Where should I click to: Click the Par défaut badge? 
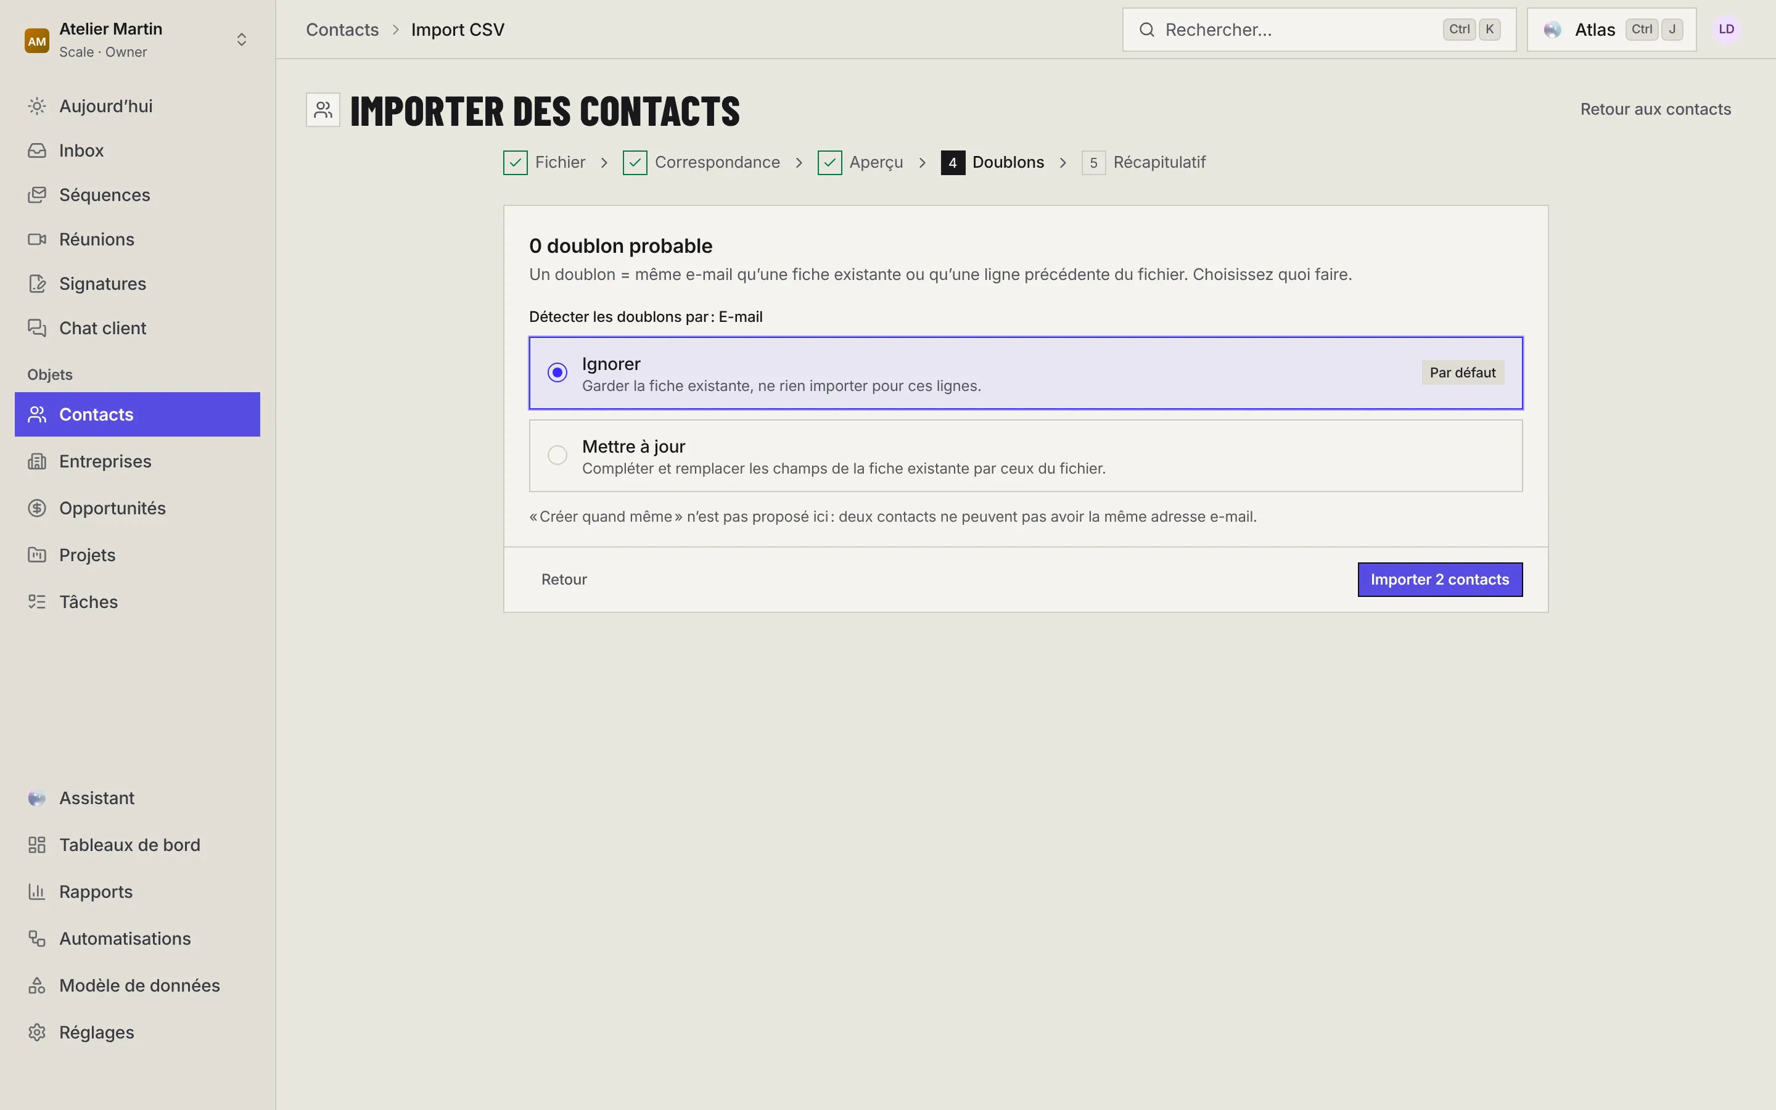coord(1463,373)
